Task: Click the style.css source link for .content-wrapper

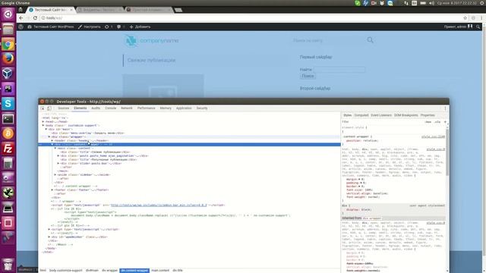Action: point(433,136)
